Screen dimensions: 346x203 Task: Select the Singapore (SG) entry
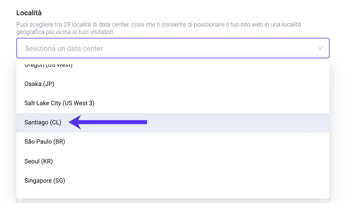45,180
